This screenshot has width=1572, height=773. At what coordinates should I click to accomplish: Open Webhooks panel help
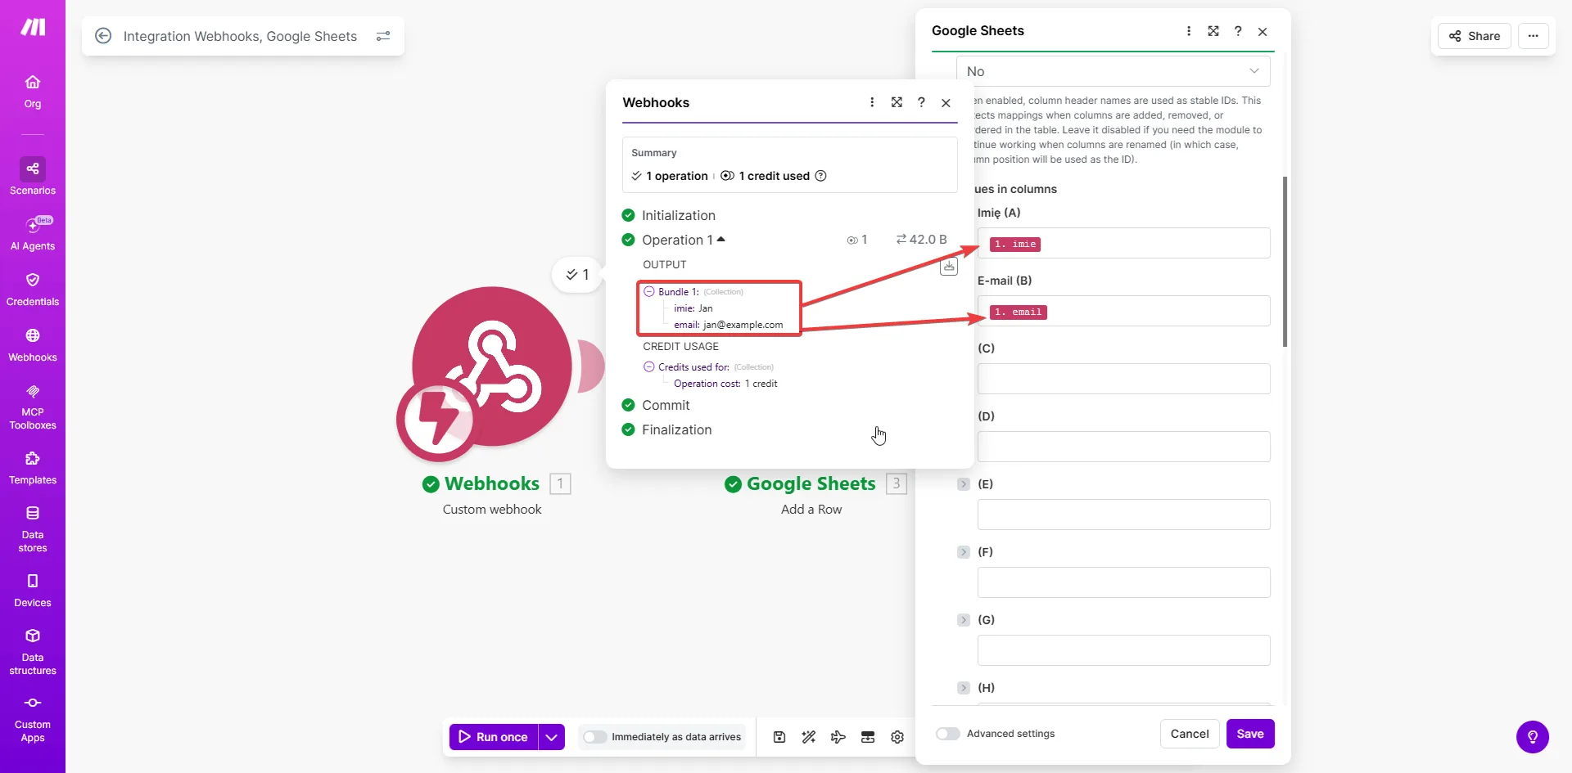coord(921,102)
